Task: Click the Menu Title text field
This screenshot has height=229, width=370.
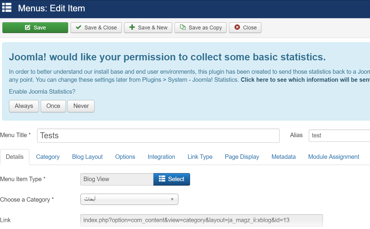Action: point(158,136)
